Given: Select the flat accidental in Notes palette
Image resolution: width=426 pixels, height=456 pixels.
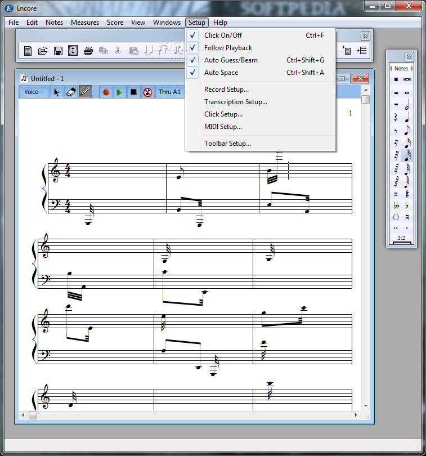Looking at the screenshot, I should 407,205.
